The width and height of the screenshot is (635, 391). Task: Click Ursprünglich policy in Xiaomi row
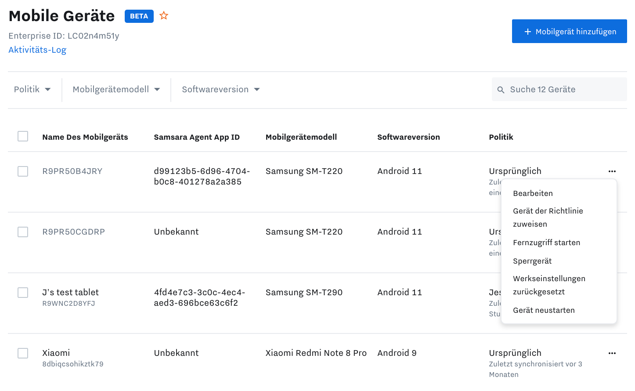(515, 353)
